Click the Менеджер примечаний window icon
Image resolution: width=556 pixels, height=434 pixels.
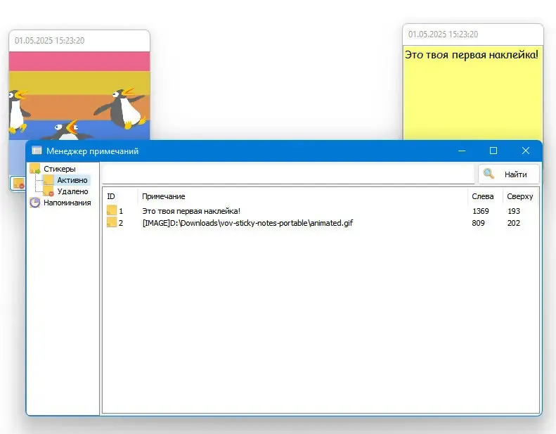(x=37, y=151)
